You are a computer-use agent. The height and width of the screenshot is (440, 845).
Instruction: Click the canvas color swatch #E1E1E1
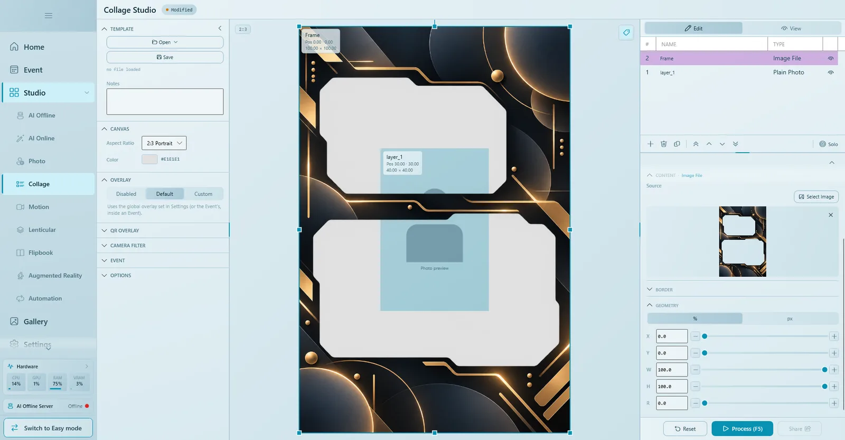click(149, 159)
